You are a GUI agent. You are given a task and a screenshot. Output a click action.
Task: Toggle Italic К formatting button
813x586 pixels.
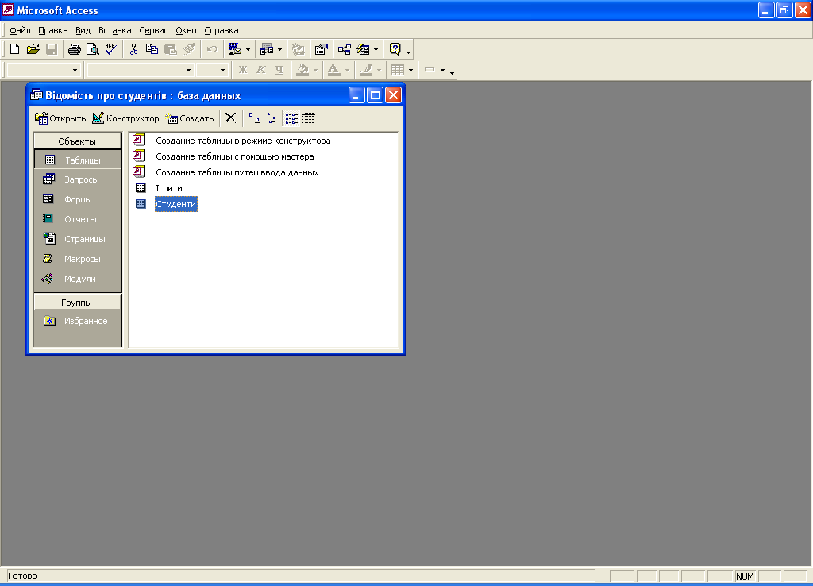pyautogui.click(x=260, y=70)
